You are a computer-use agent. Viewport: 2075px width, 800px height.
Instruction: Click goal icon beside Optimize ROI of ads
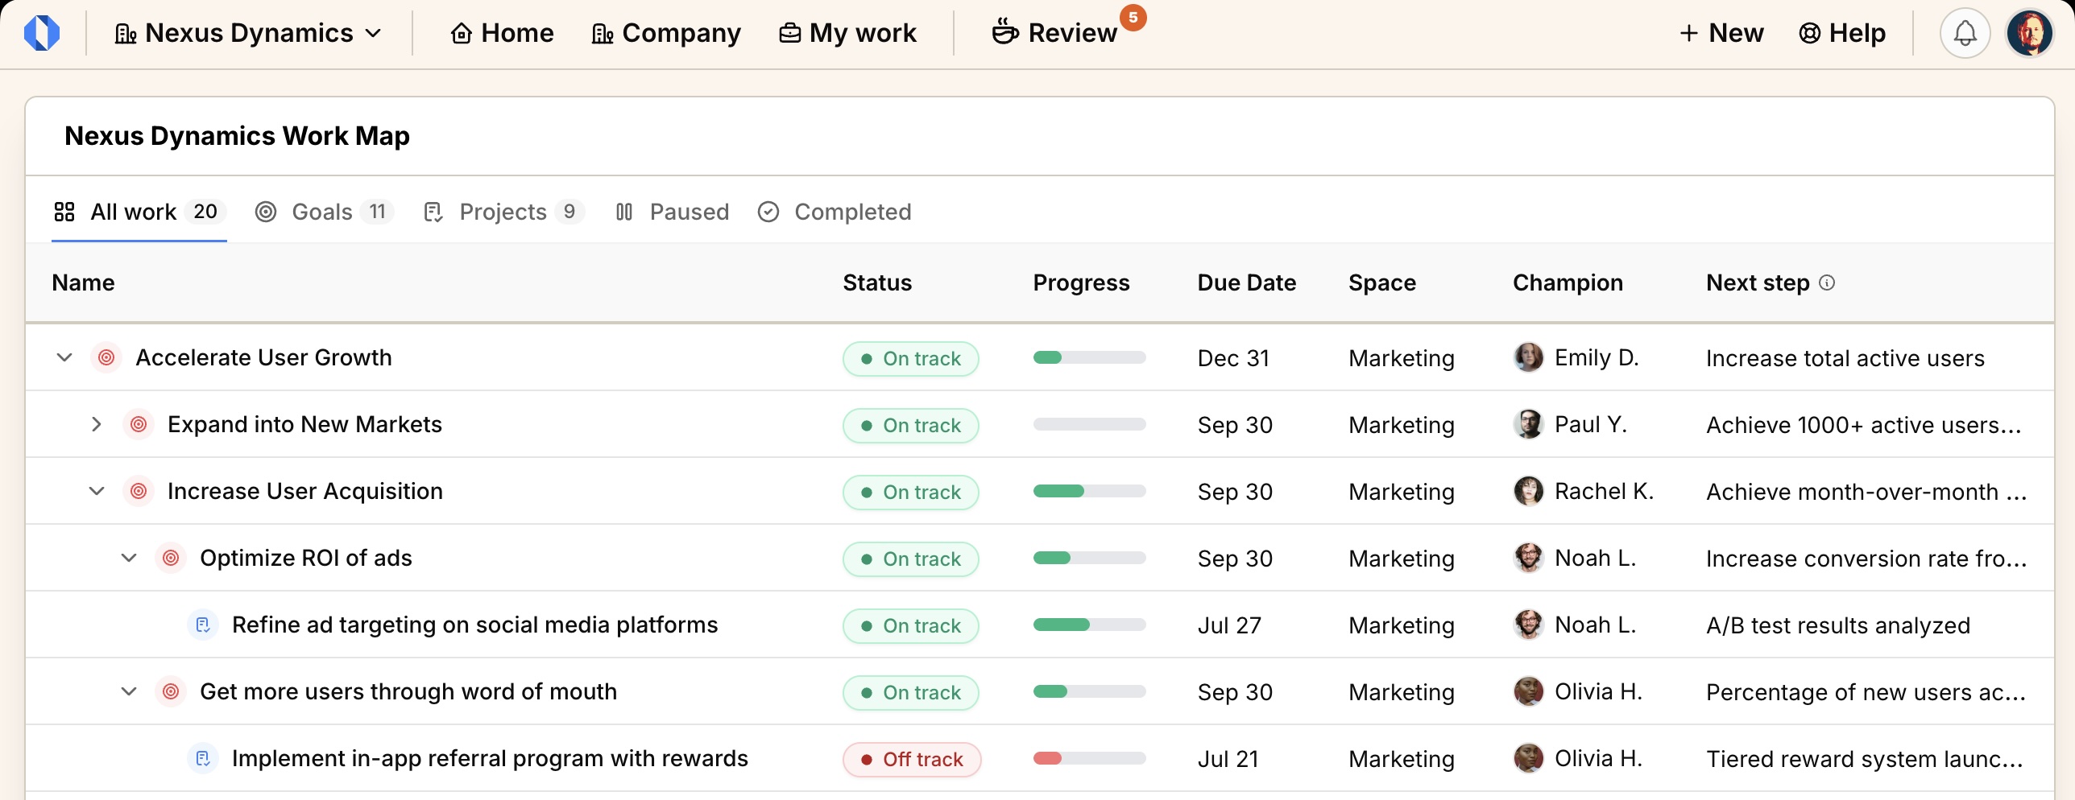(x=171, y=558)
